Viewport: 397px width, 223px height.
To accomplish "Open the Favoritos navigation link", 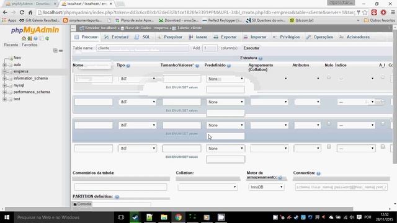I will click(29, 45).
